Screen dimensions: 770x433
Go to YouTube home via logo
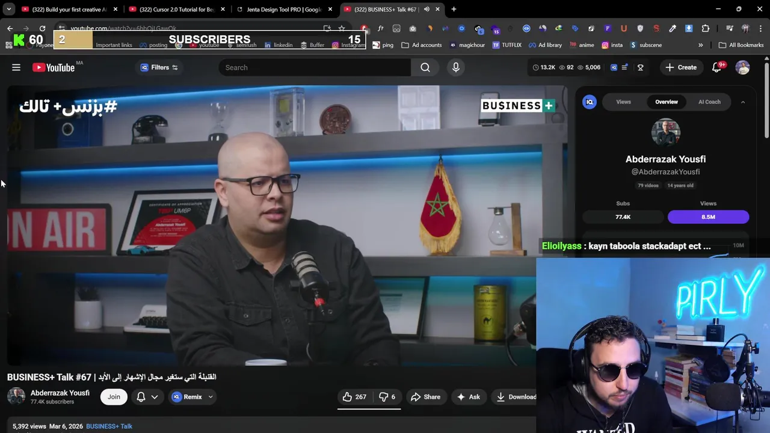click(x=54, y=67)
